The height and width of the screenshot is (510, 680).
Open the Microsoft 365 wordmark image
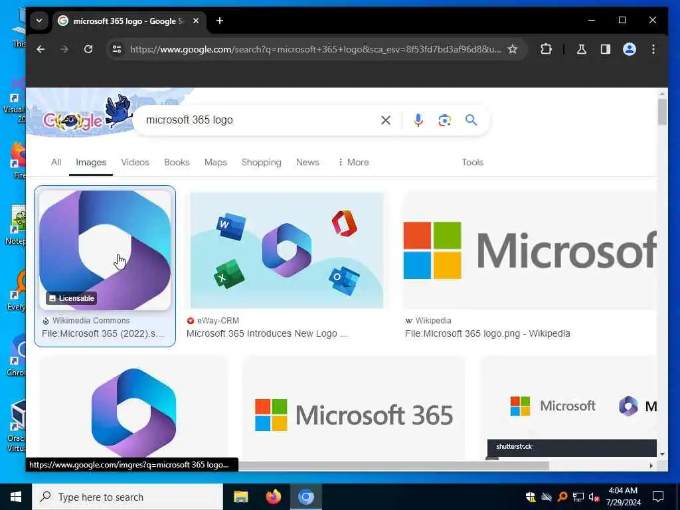tap(353, 408)
